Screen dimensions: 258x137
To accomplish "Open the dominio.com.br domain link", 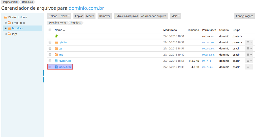I will (86, 8).
